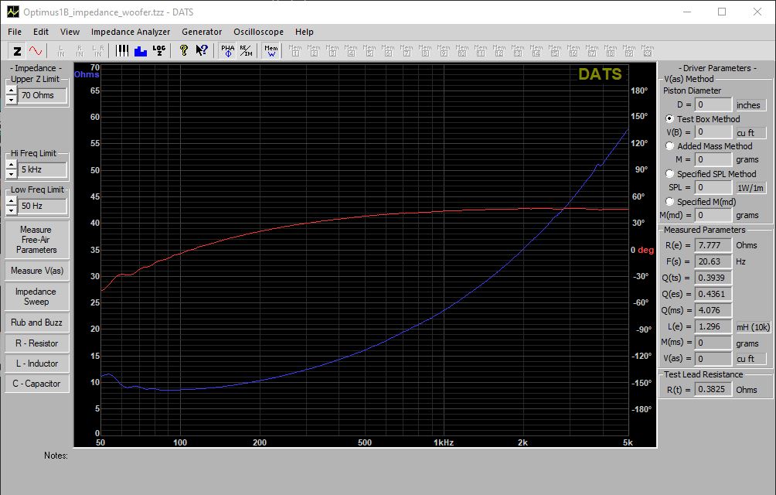Select the Test Box Method radio button

coord(669,119)
